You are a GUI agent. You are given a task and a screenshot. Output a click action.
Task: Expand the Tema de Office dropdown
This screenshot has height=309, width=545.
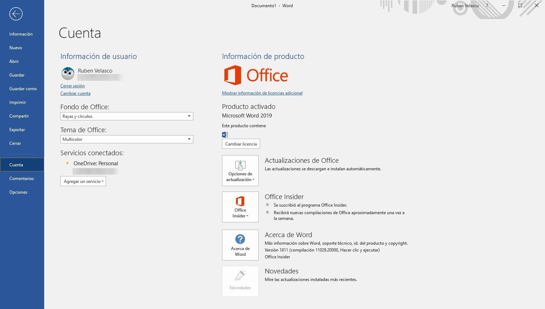pyautogui.click(x=127, y=139)
